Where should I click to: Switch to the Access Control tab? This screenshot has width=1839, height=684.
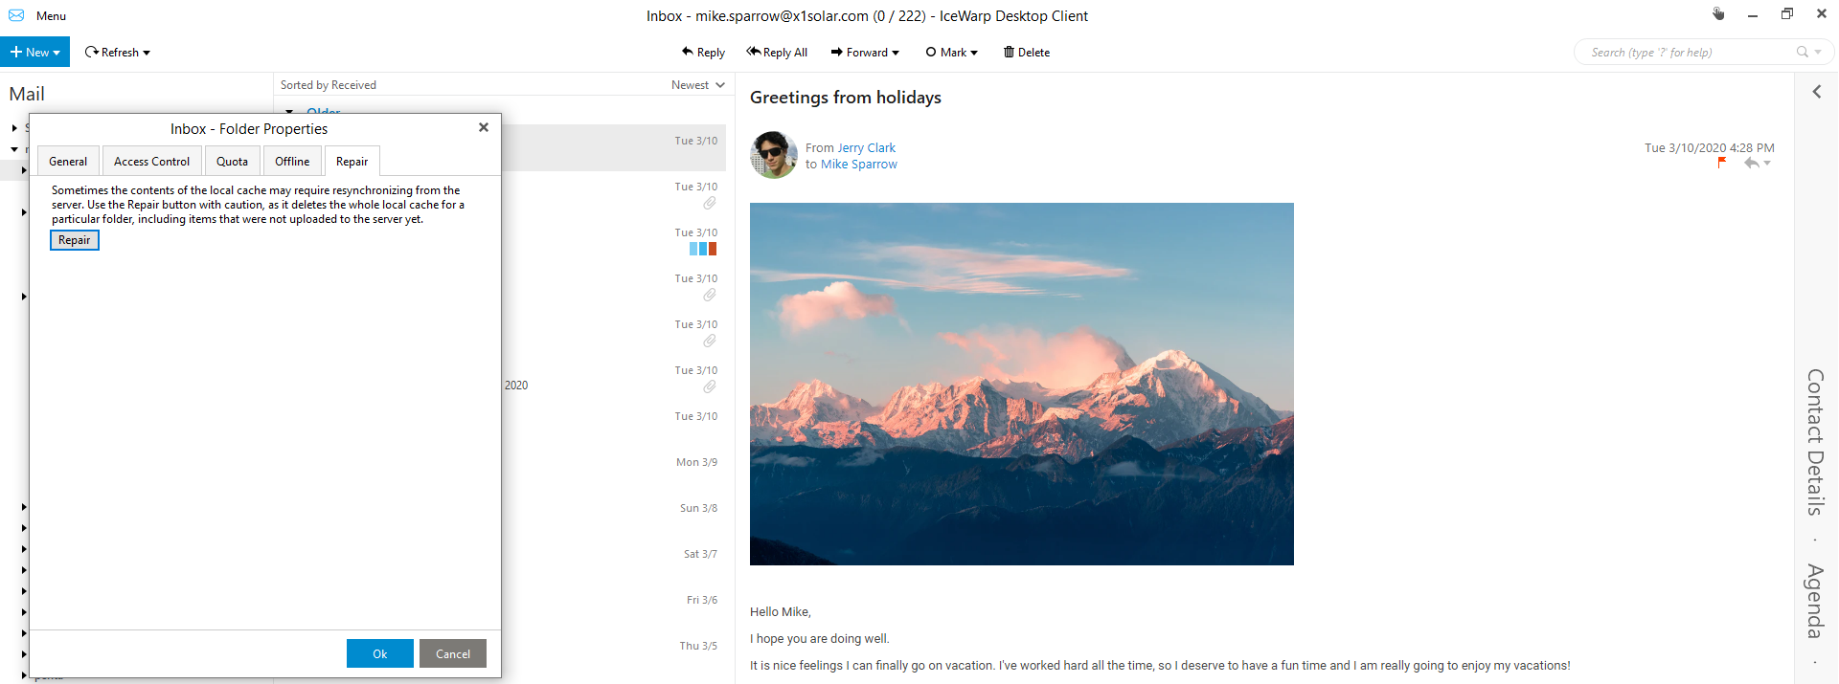pyautogui.click(x=151, y=162)
